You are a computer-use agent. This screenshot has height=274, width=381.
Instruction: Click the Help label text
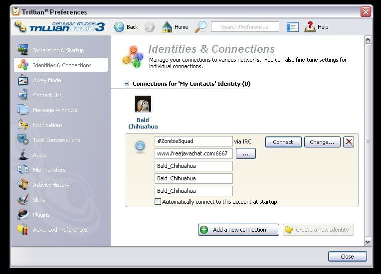click(x=323, y=27)
